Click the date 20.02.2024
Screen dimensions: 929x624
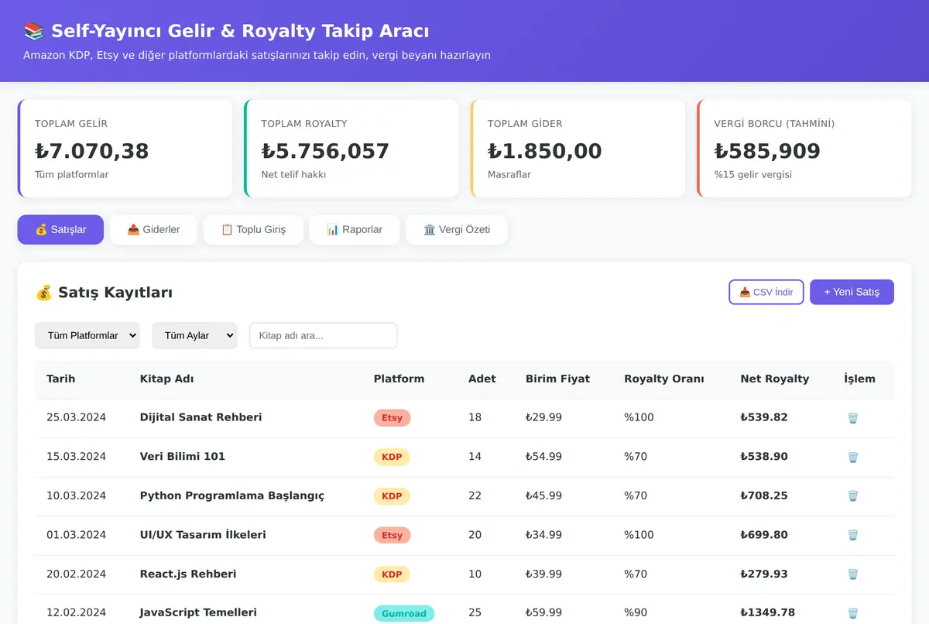pos(76,574)
